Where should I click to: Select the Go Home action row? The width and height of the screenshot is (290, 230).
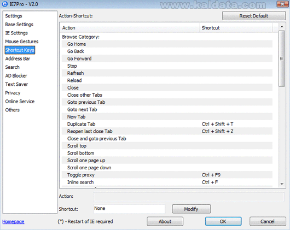click(x=167, y=44)
